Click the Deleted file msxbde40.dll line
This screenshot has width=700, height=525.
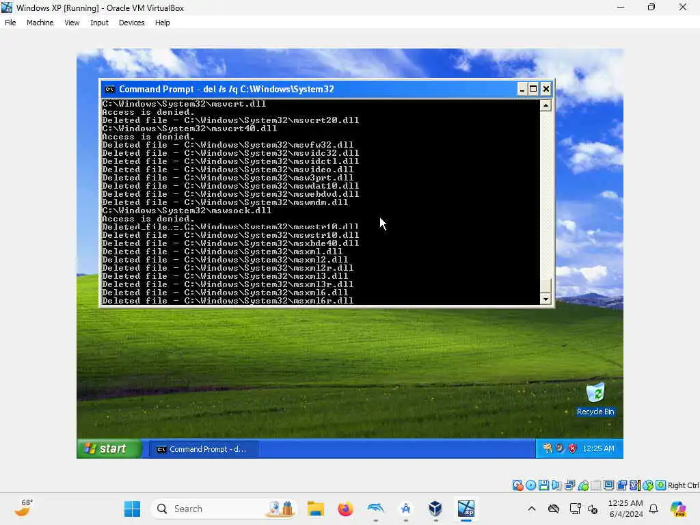(230, 243)
